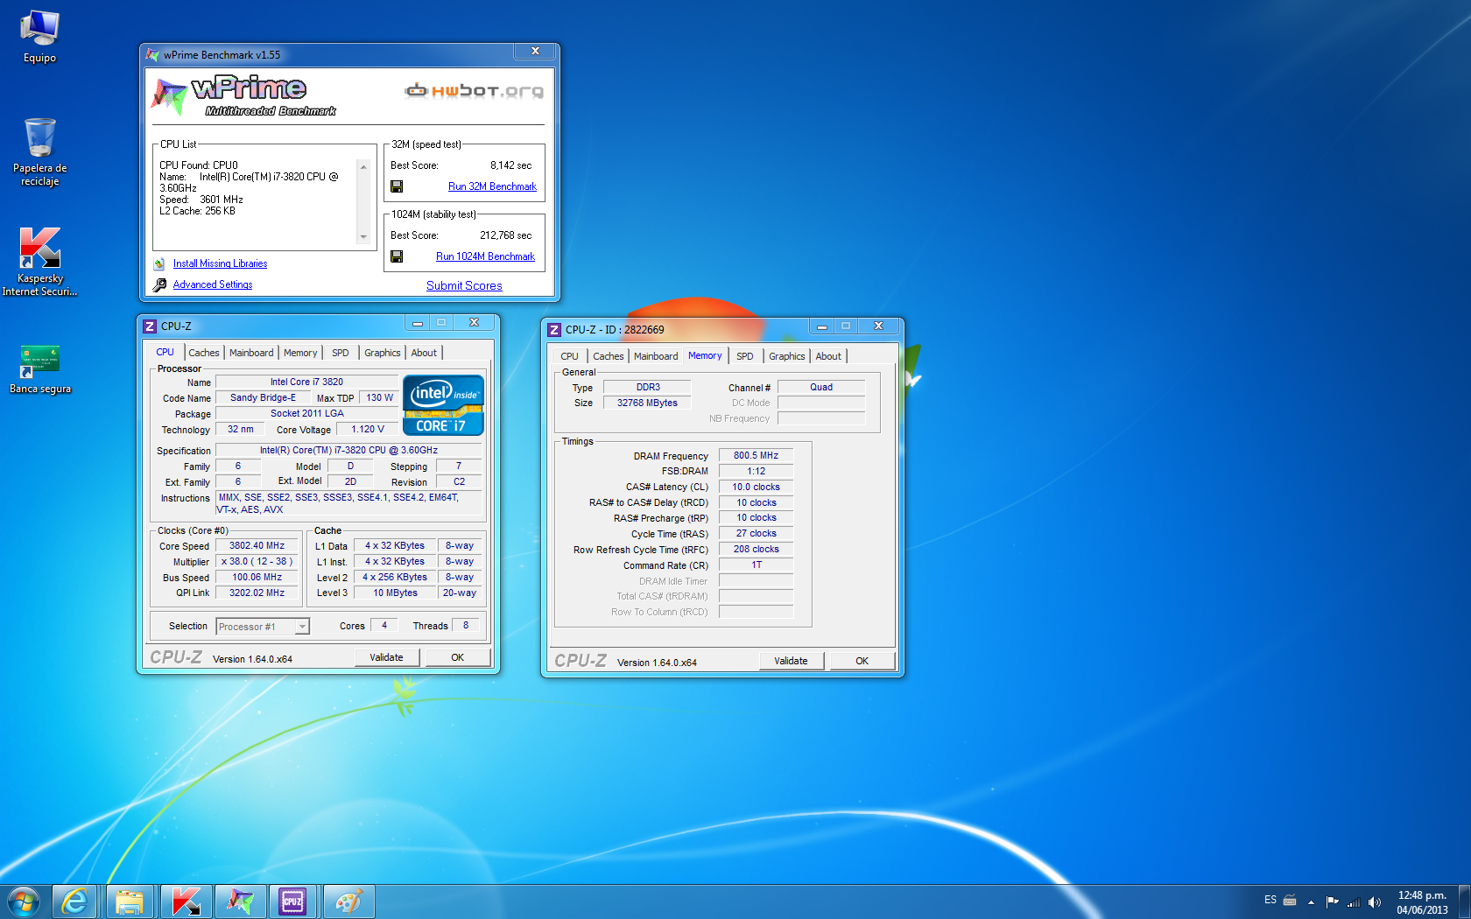Screen dimensions: 1471x919
Task: Open the Windows Start button
Action: pos(24,901)
